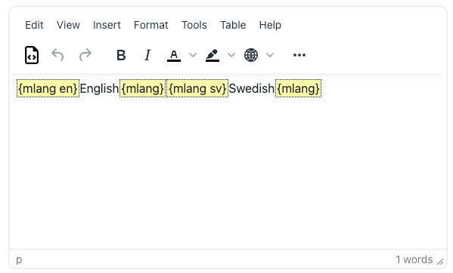Open the Table menu
The width and height of the screenshot is (453, 273).
pos(233,25)
